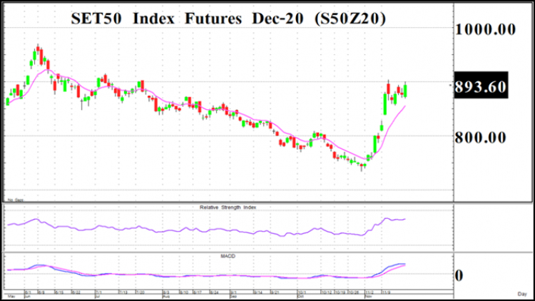Select the 11/9 date marker
Screen dimensions: 535x301
pos(386,292)
